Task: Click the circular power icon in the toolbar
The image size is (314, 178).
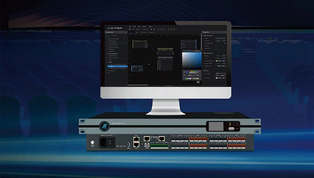Action: (x=130, y=29)
